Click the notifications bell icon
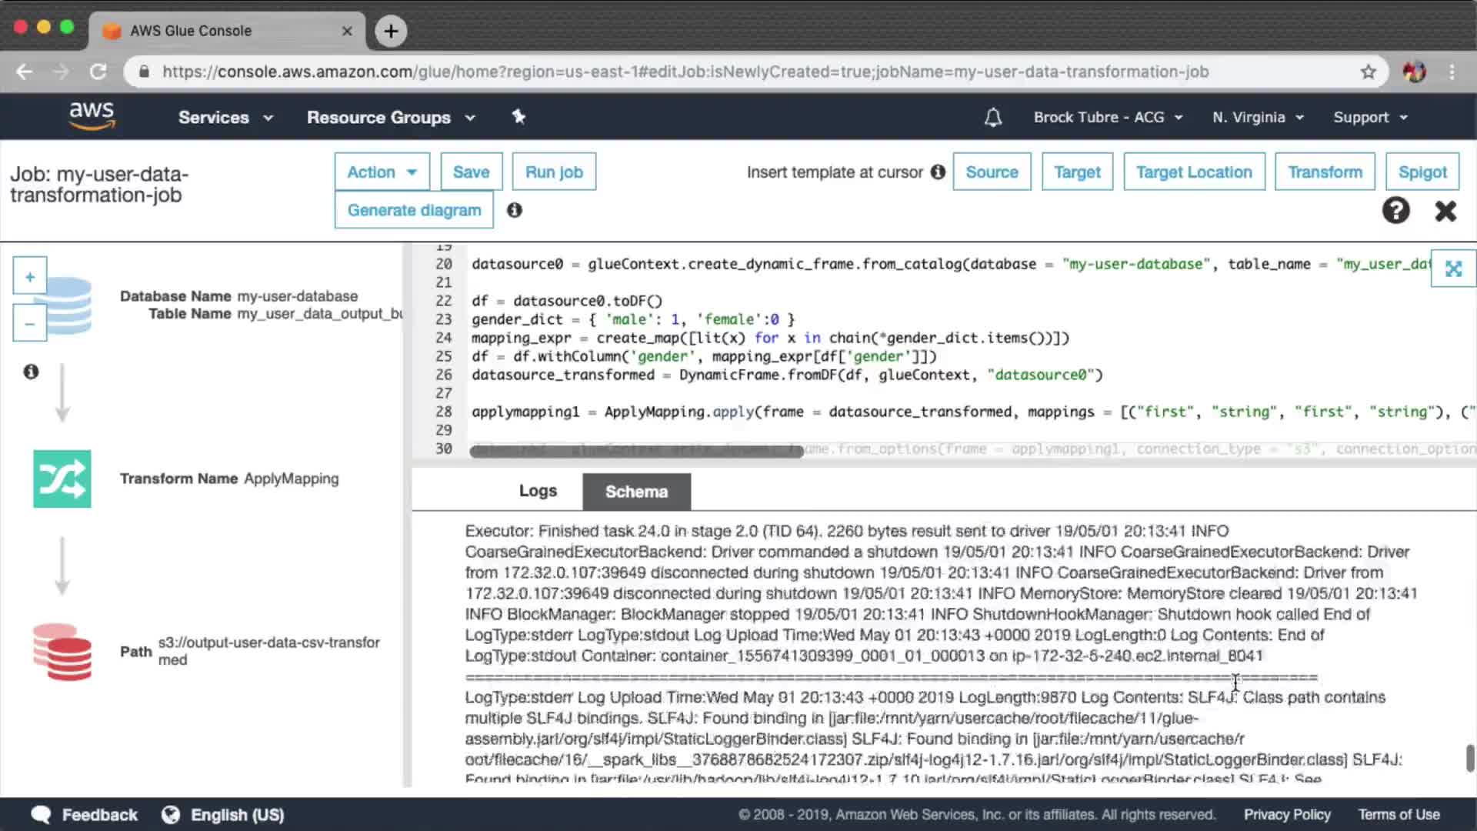Screen dimensions: 1477x831 click(992, 117)
